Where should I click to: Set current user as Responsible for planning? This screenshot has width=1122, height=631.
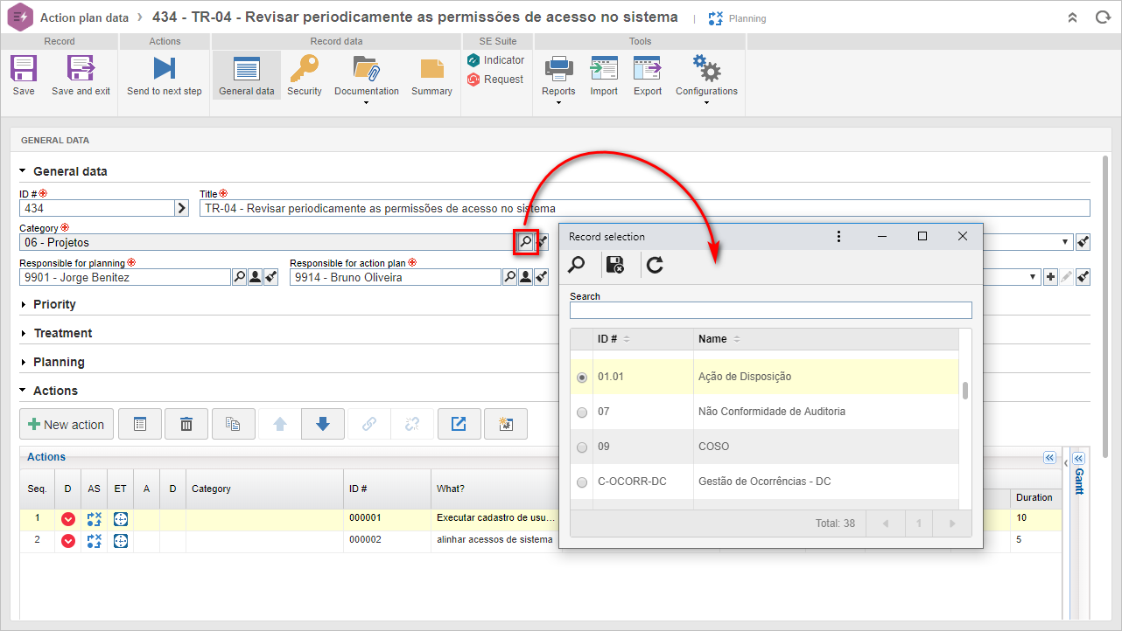[x=255, y=277]
